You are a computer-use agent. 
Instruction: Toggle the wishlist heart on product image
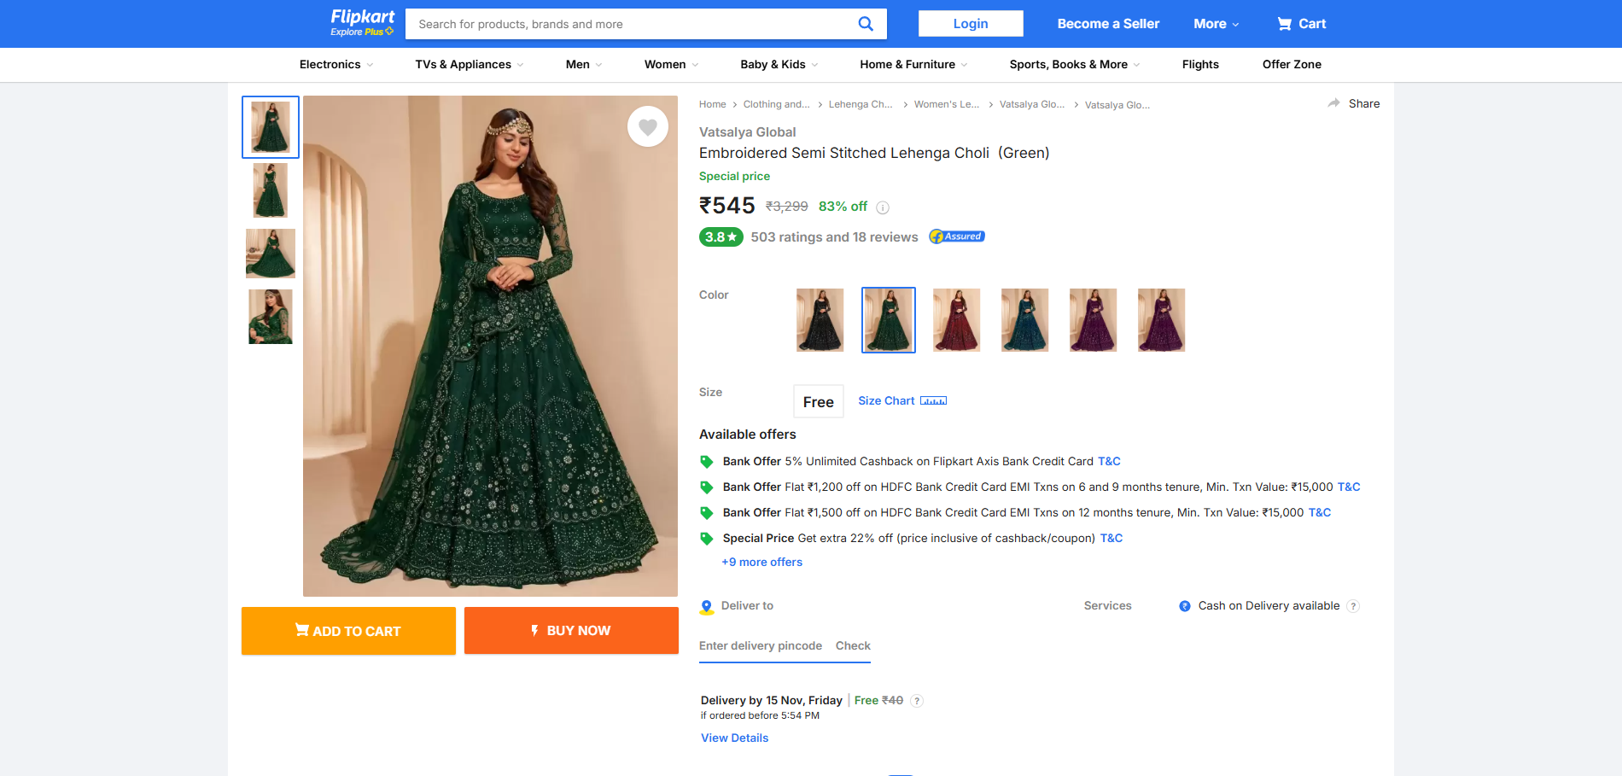click(648, 127)
